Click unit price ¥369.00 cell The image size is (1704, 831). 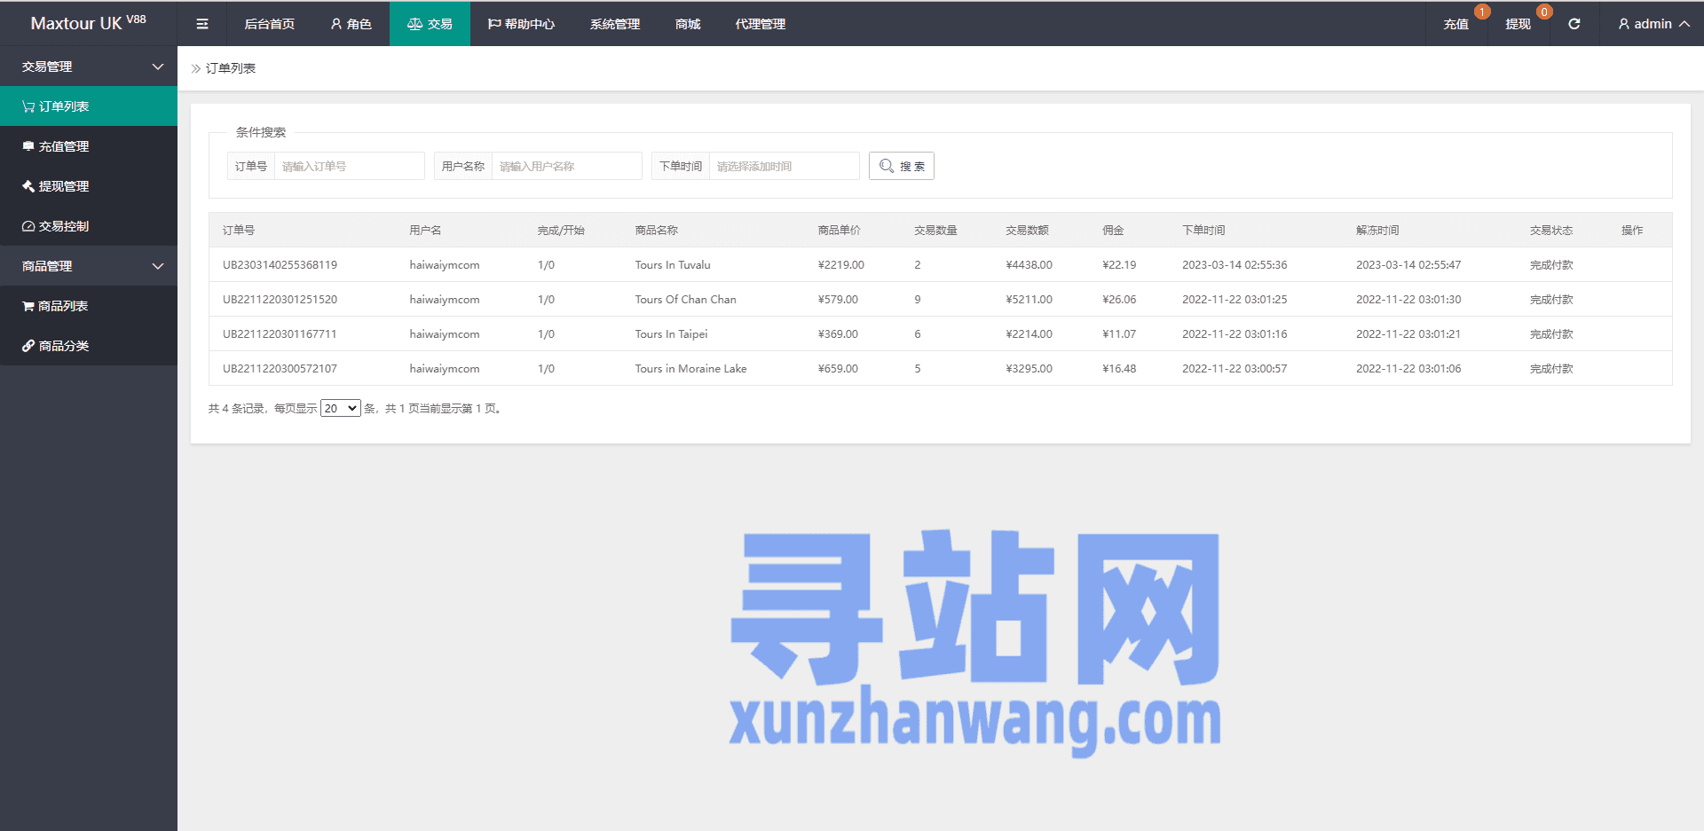(x=838, y=333)
